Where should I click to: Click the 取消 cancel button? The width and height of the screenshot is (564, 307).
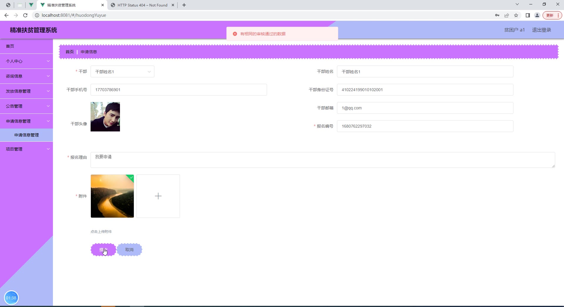(129, 250)
